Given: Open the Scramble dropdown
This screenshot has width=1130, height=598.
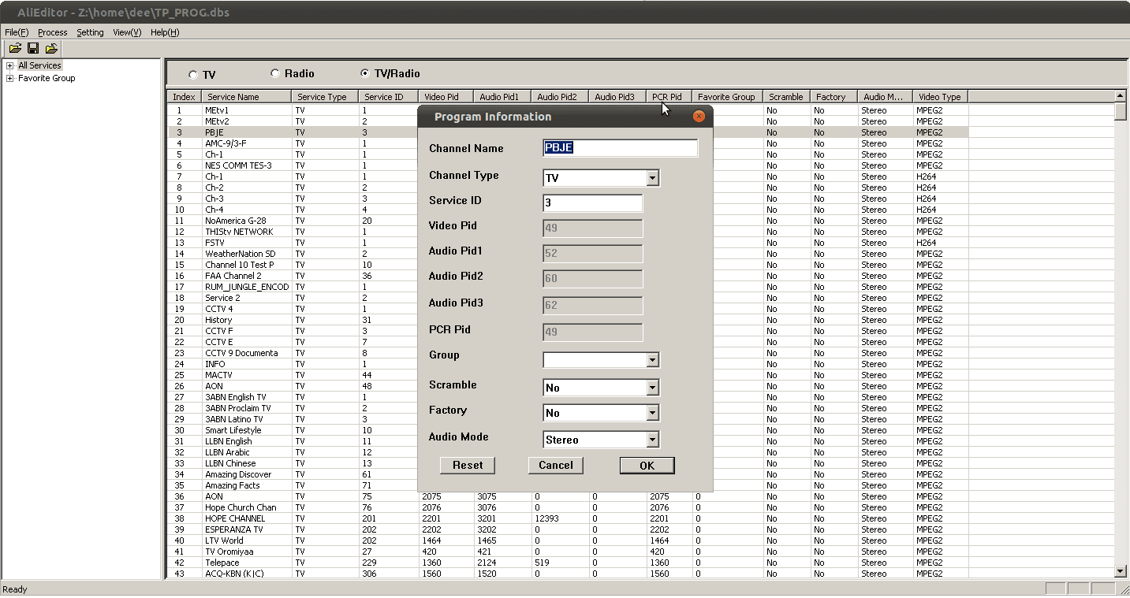Looking at the screenshot, I should [652, 388].
